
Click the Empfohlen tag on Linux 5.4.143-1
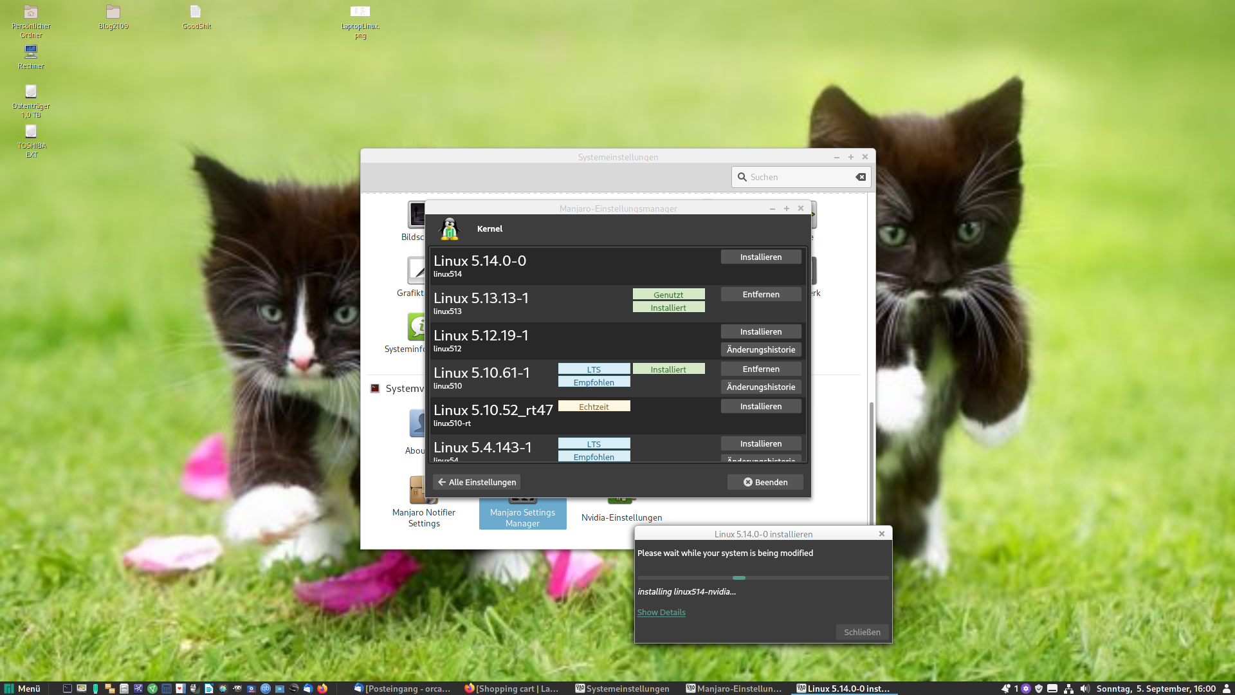(x=594, y=457)
